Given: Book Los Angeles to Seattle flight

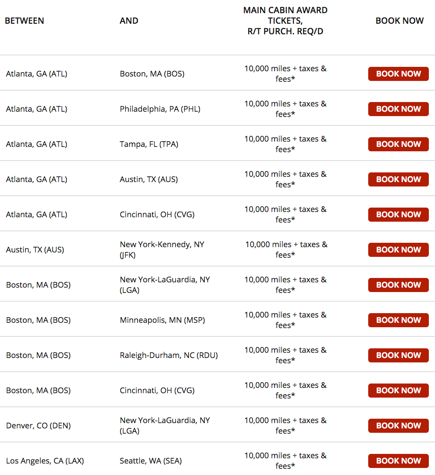Looking at the screenshot, I should (398, 461).
